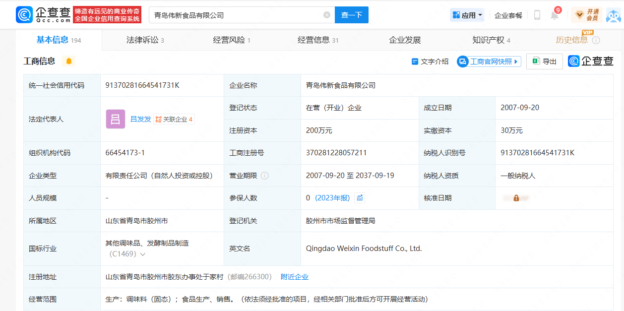Click the info icon beside 历史信息
624x311 pixels.
596,40
